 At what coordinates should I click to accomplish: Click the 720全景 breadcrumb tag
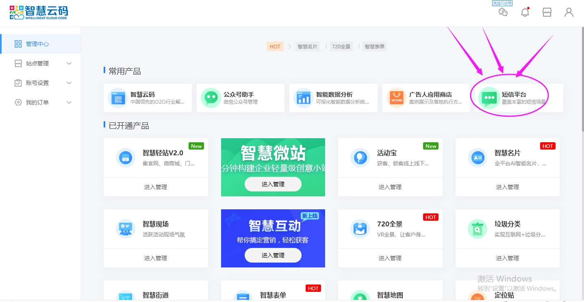[x=341, y=46]
